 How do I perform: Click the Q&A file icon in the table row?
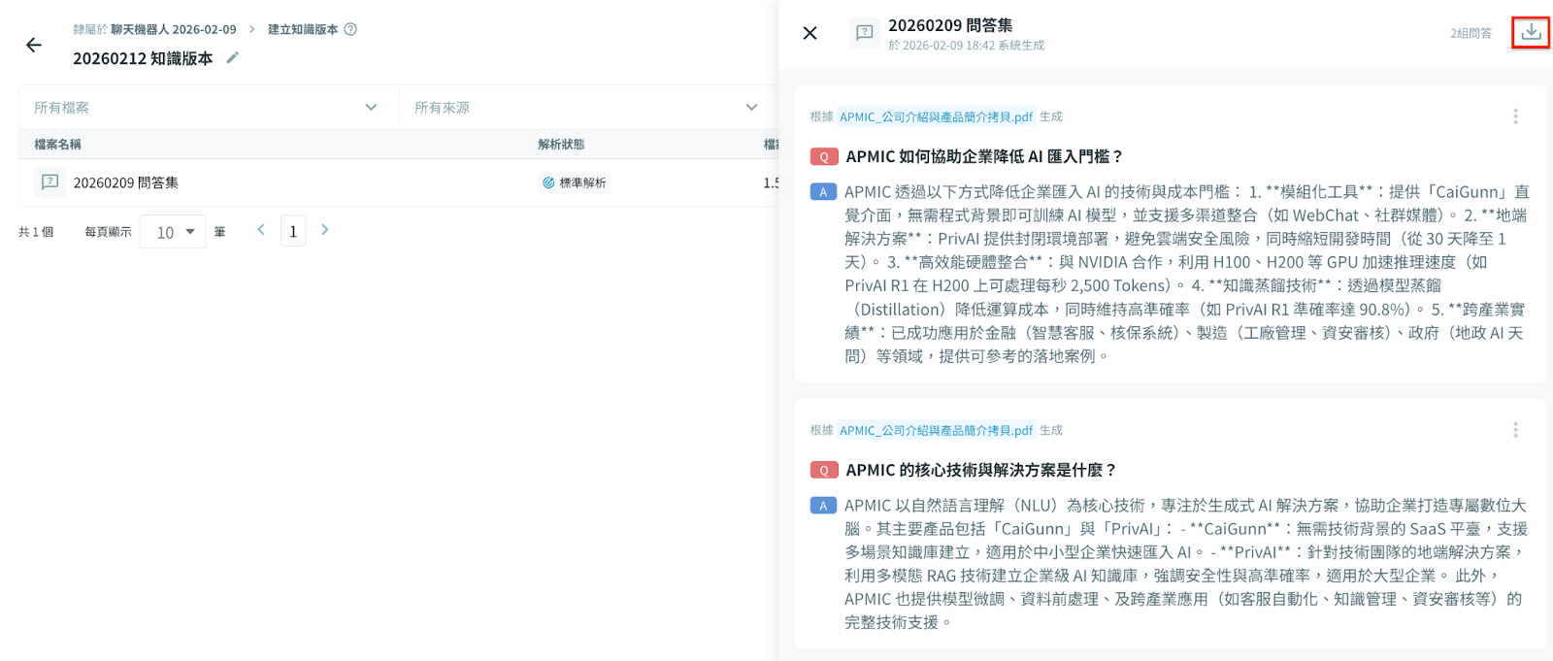[x=50, y=182]
